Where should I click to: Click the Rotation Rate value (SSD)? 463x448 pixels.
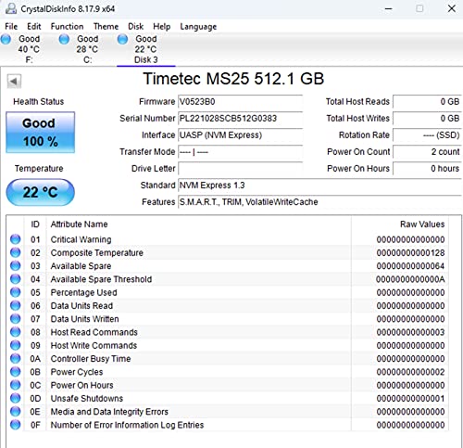[427, 135]
